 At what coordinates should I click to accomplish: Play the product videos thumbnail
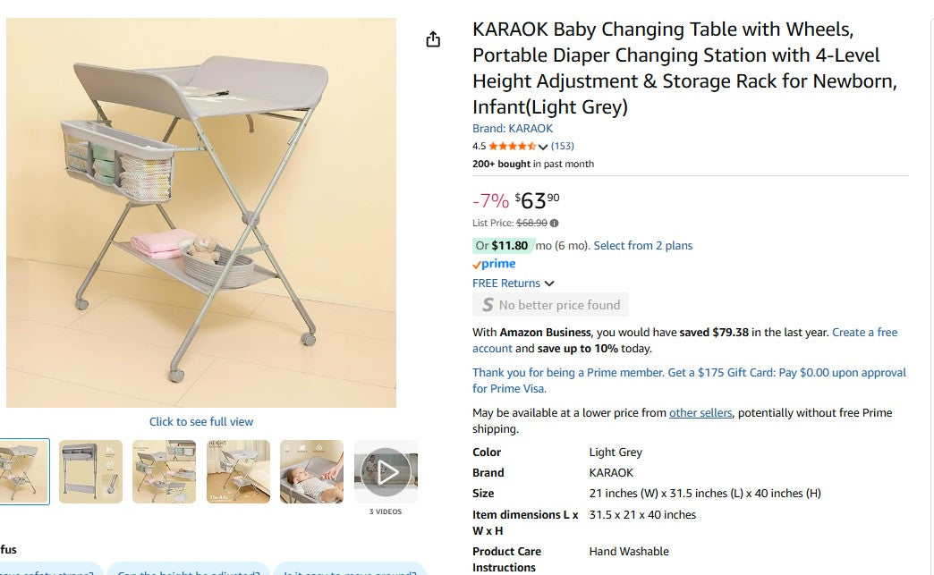[x=386, y=471]
